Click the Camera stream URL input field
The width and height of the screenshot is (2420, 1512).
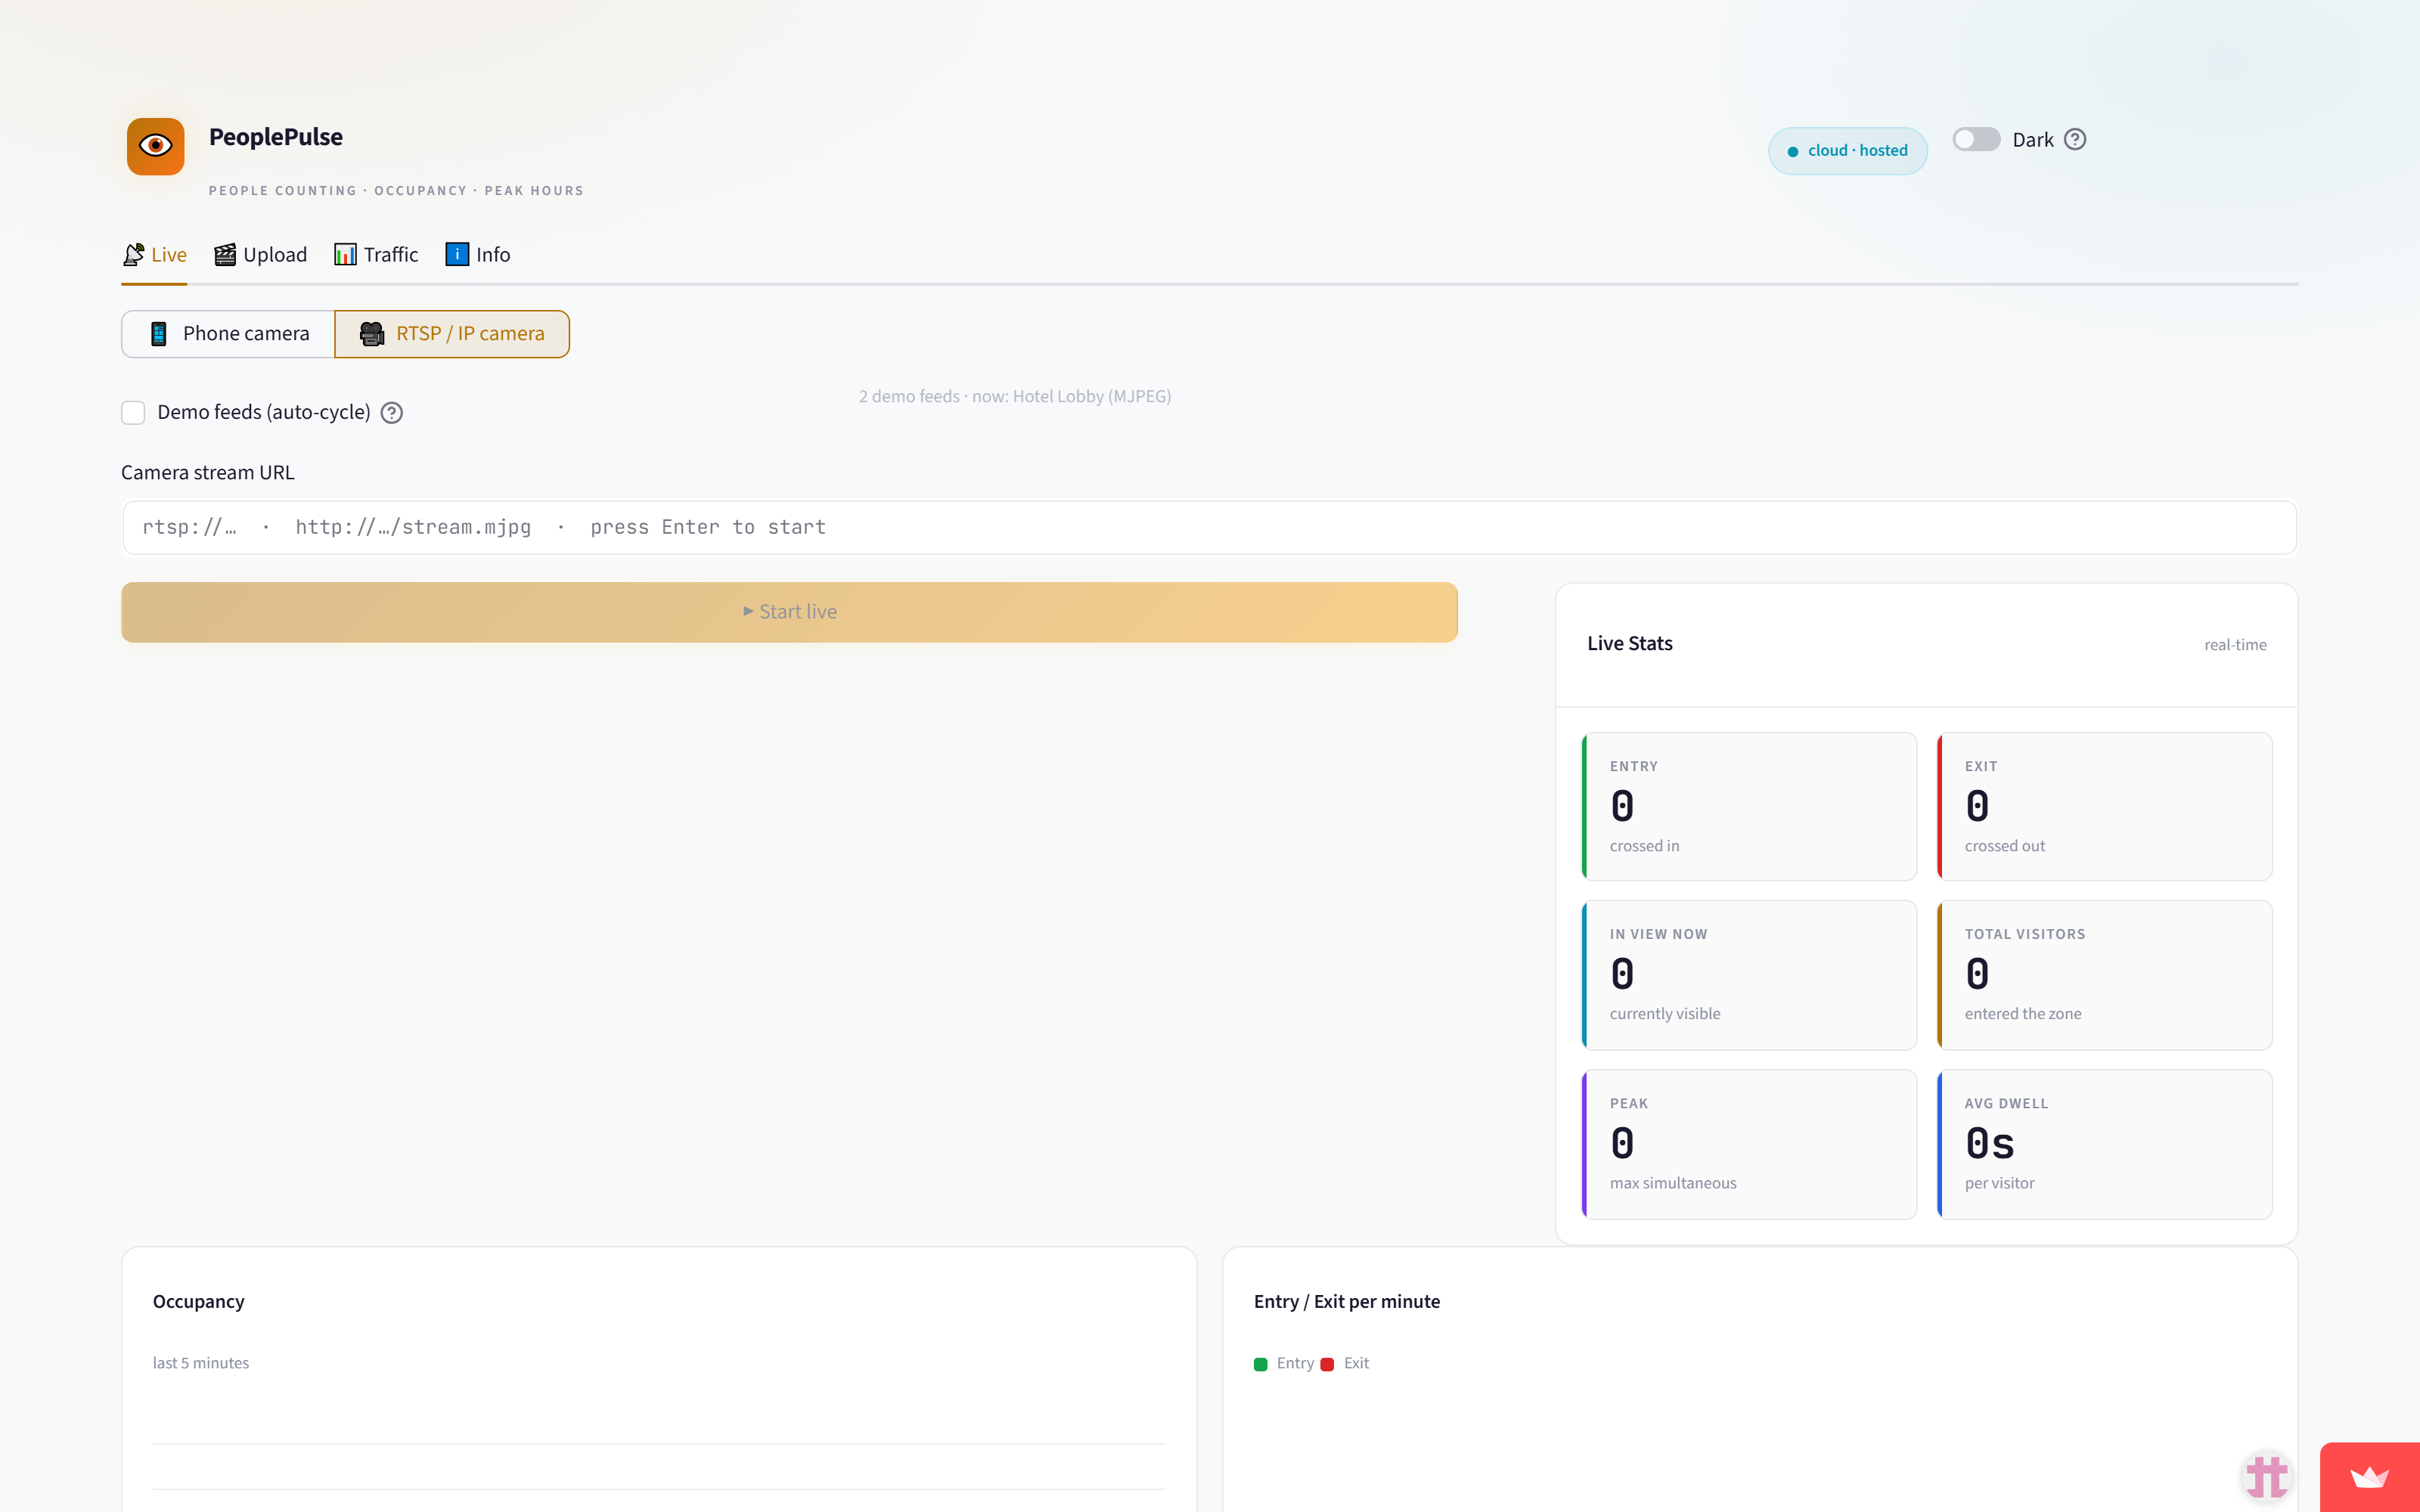pyautogui.click(x=1209, y=528)
